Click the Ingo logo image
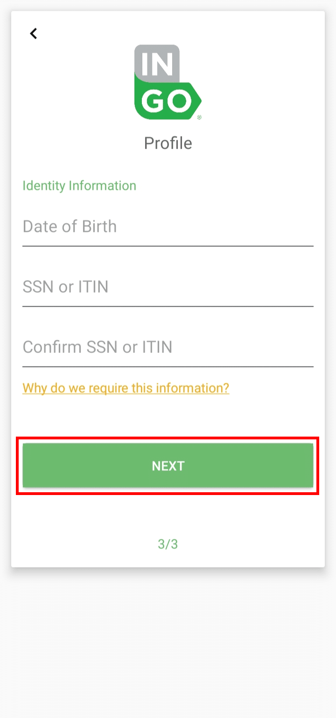Screen dimensions: 336x718 tap(168, 82)
